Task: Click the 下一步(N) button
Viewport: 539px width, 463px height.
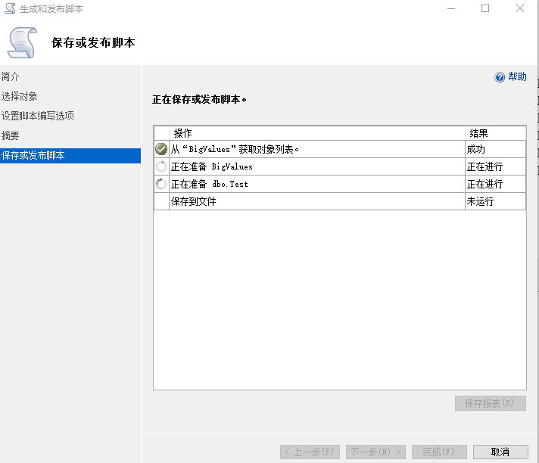Action: (375, 452)
